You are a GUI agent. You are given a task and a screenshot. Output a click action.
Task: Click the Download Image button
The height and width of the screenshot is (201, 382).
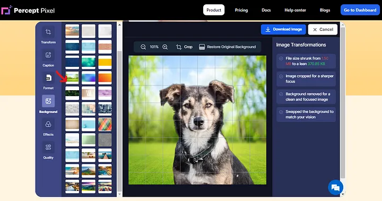[283, 29]
